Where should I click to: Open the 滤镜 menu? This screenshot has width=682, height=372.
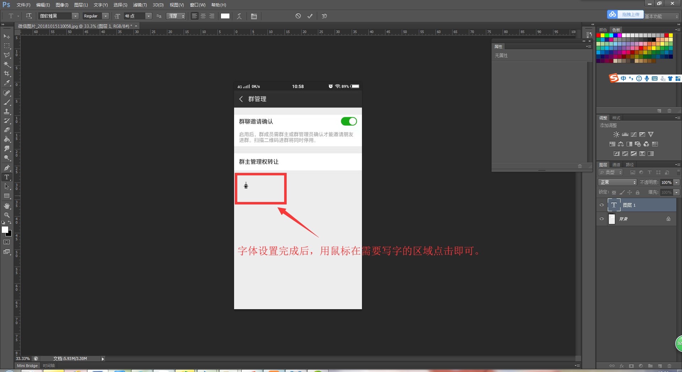tap(140, 5)
